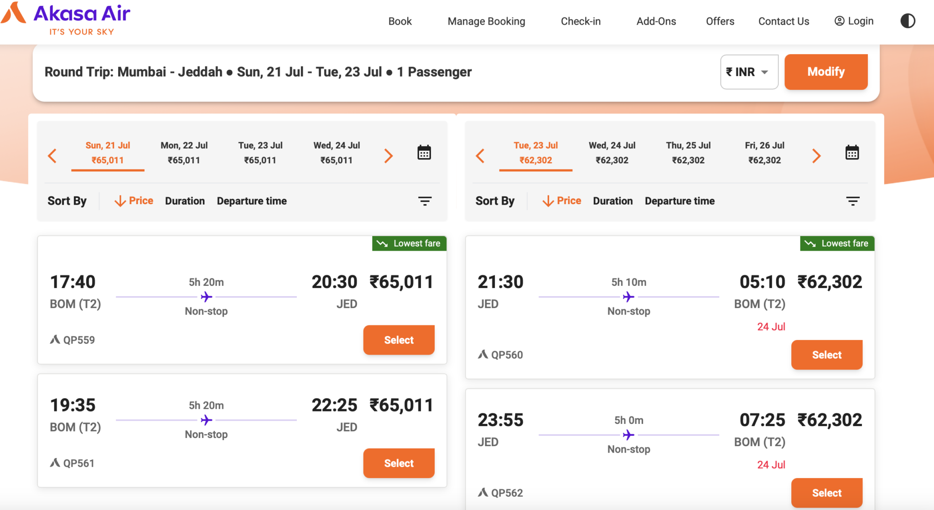Sort return flights by Duration
This screenshot has height=510, width=934.
[x=612, y=201]
